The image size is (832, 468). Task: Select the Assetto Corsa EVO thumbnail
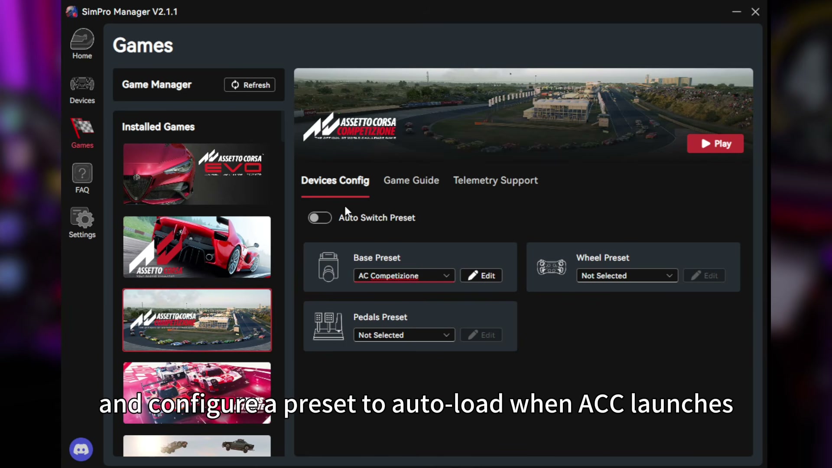(x=197, y=174)
